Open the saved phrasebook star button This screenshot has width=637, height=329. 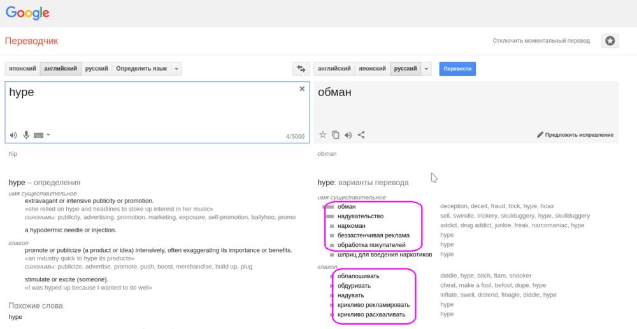(x=610, y=41)
